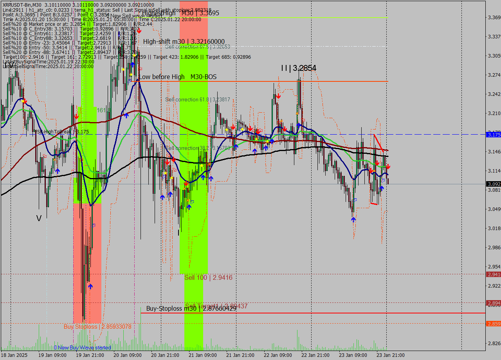
Task: Select the Buy-Stoploss m30 | 2.87660429 label
Action: 191,308
